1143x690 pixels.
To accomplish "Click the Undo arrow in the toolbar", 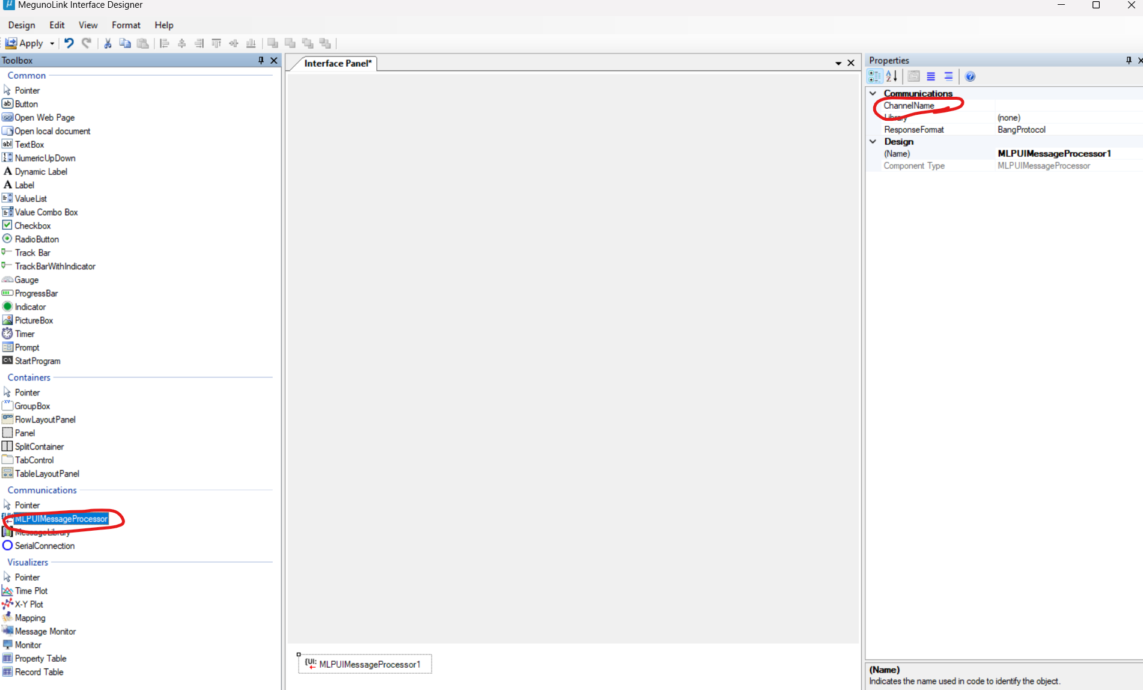I will click(69, 43).
